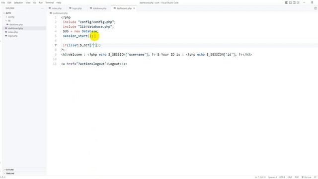Open the Selection menu
This screenshot has width=318, height=179.
tap(18, 2)
